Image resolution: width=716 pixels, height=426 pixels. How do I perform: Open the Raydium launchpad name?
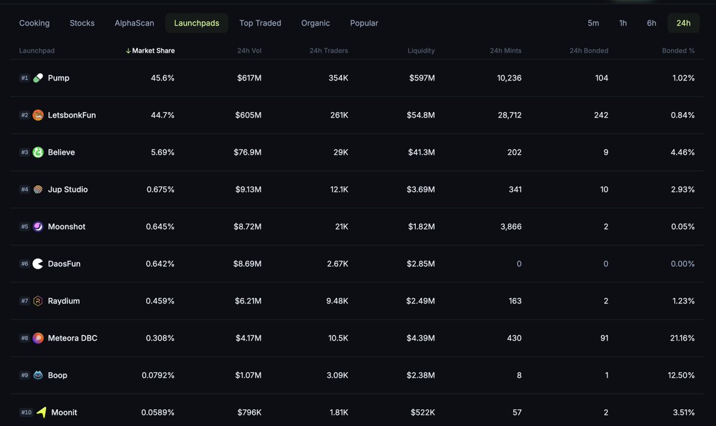click(64, 301)
